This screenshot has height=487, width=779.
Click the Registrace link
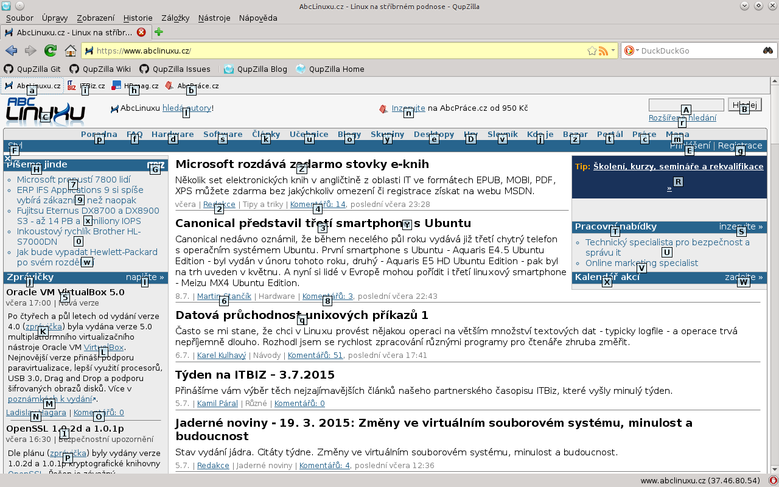(x=740, y=145)
